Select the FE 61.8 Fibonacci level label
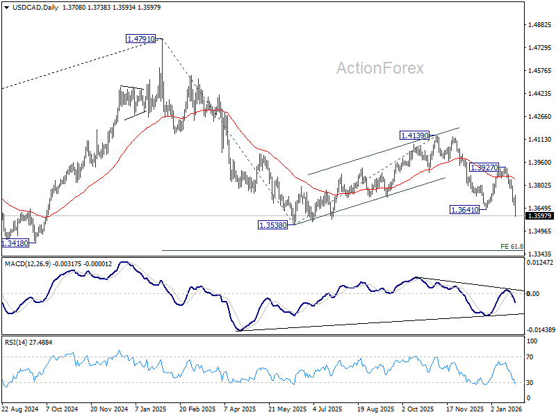 512,247
